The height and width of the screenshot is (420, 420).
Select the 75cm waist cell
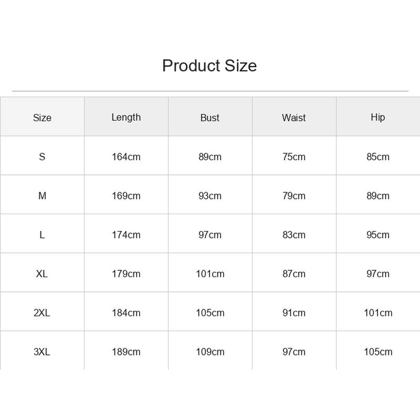294,156
